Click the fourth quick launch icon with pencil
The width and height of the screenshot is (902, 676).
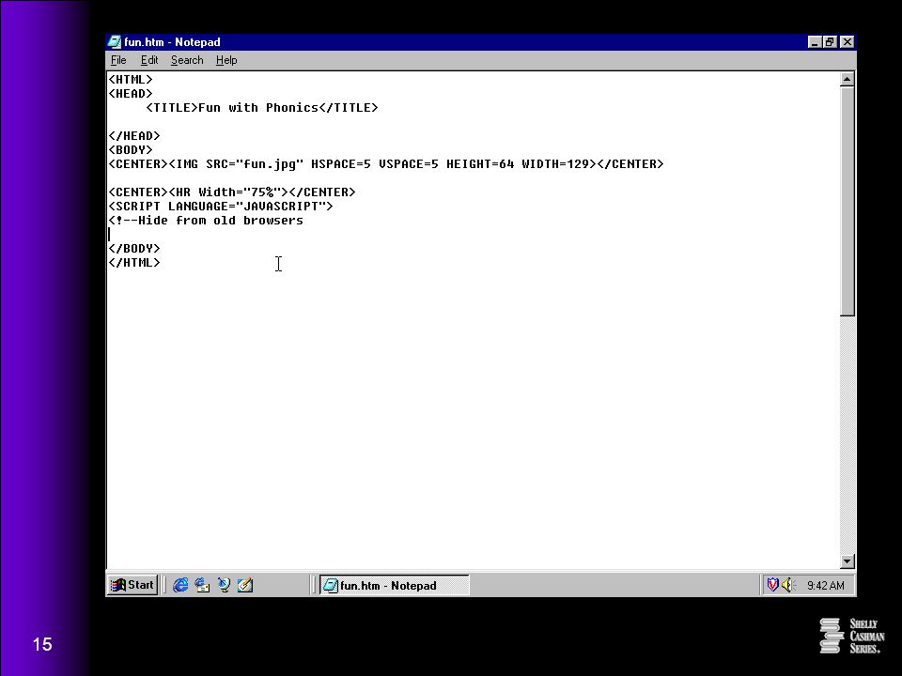pyautogui.click(x=245, y=585)
